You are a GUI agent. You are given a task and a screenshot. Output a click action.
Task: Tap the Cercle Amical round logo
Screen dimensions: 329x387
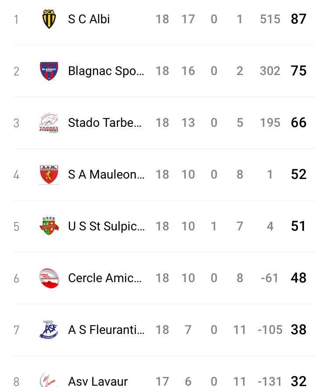click(49, 278)
